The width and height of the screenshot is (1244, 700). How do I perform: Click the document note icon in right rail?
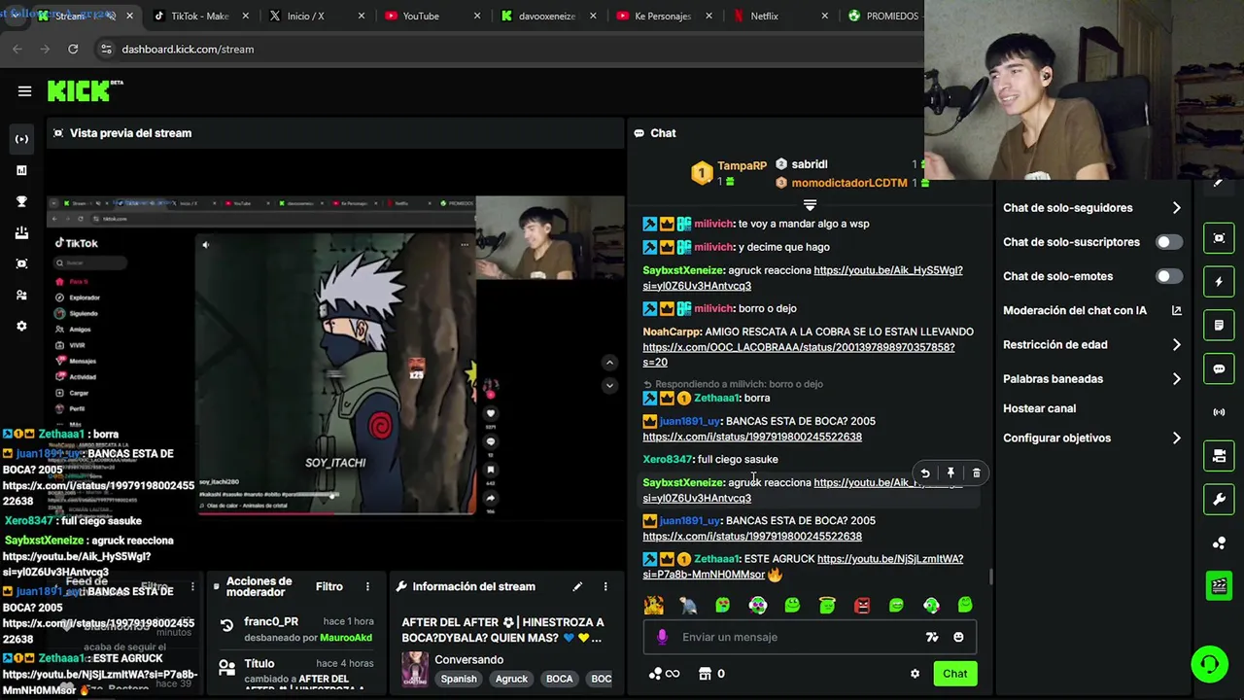1219,325
